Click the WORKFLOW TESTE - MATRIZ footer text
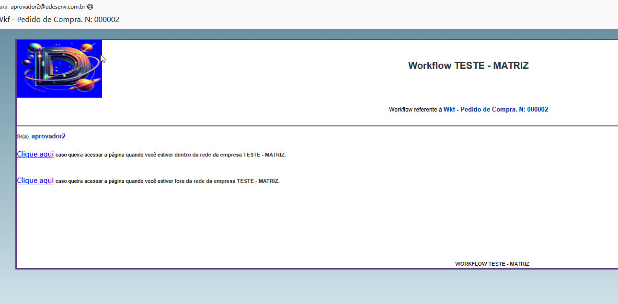This screenshot has height=304, width=618. [x=492, y=263]
